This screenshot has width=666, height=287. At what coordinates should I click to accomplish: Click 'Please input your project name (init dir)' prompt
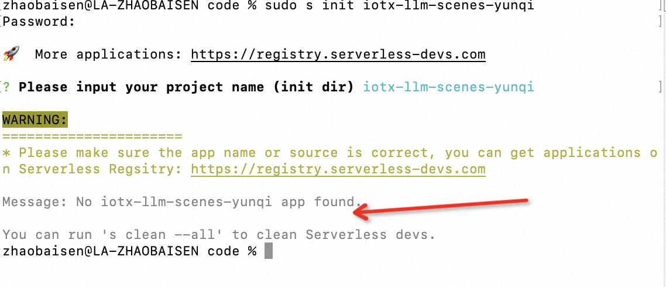click(186, 87)
